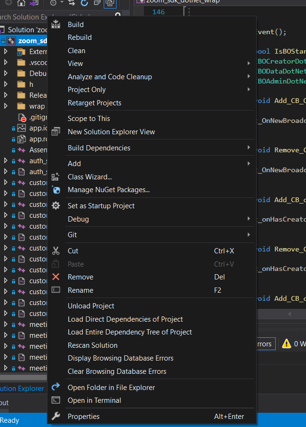Click the blue arrow Open Folder icon
306x427 pixels.
(56, 386)
